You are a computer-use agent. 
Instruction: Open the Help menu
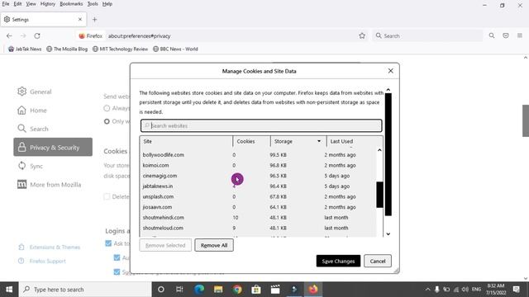[x=107, y=4]
